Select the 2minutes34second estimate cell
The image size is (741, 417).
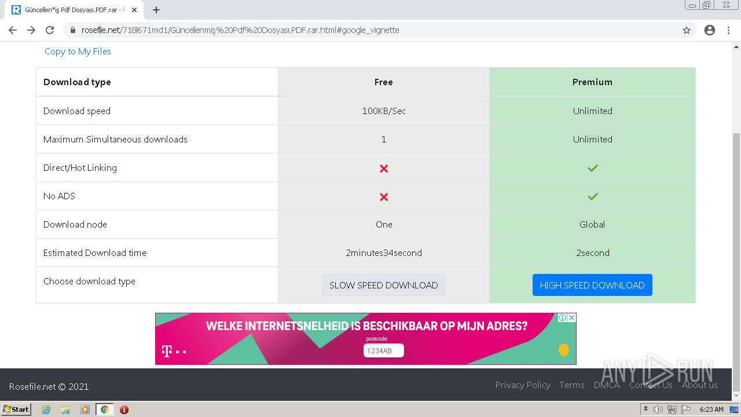click(x=384, y=253)
